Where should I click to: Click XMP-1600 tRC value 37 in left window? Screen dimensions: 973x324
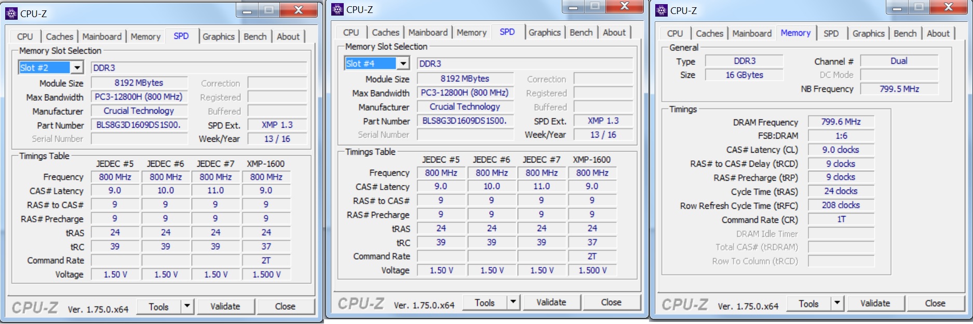(266, 247)
